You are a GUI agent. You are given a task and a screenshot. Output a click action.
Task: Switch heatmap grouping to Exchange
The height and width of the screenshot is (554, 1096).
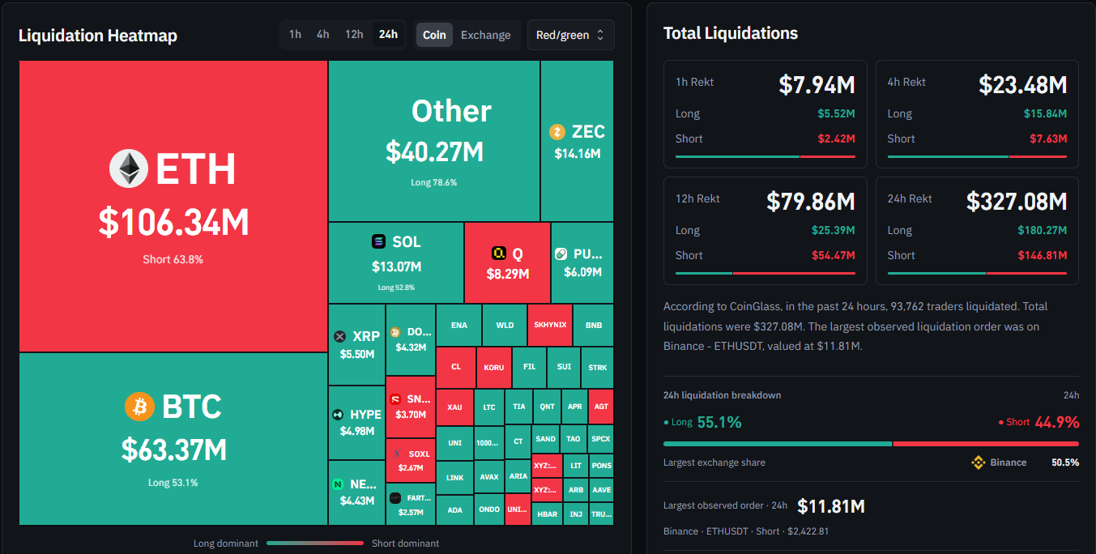(x=486, y=35)
